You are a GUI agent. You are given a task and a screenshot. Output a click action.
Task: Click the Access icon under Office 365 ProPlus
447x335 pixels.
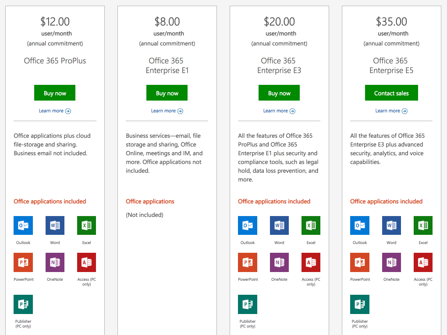click(86, 262)
